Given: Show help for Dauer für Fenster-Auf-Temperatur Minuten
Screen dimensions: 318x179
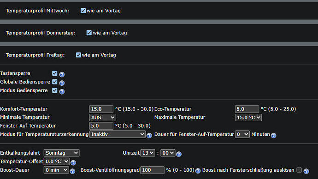Looking at the screenshot, I should (273, 135).
